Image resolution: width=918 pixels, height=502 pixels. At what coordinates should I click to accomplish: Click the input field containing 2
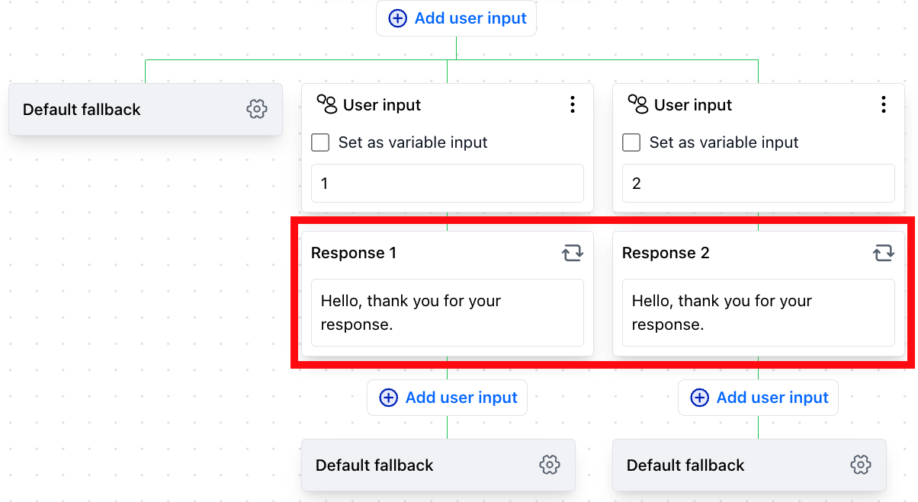click(759, 184)
